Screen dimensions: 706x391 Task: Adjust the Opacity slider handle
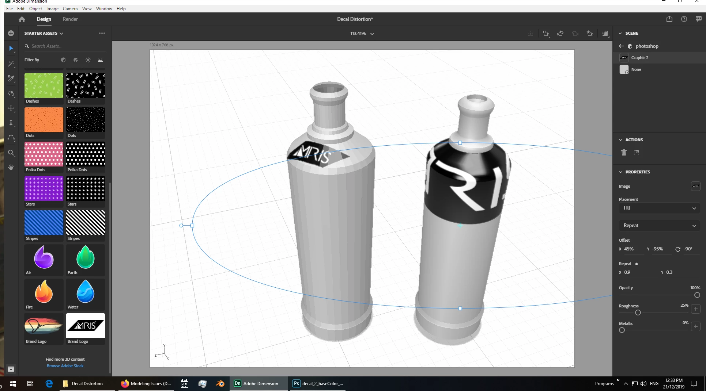tap(697, 295)
